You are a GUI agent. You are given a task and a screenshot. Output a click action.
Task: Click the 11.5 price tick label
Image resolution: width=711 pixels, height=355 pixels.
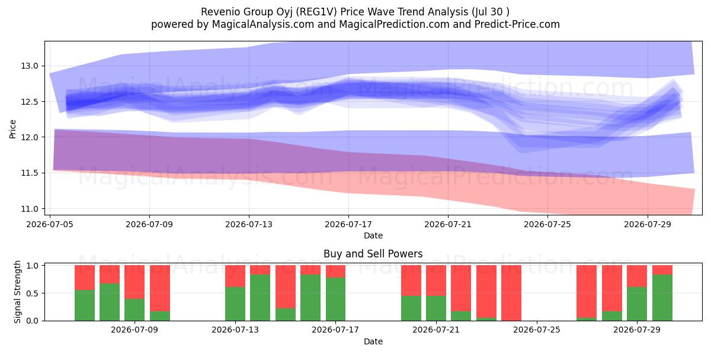pos(30,173)
